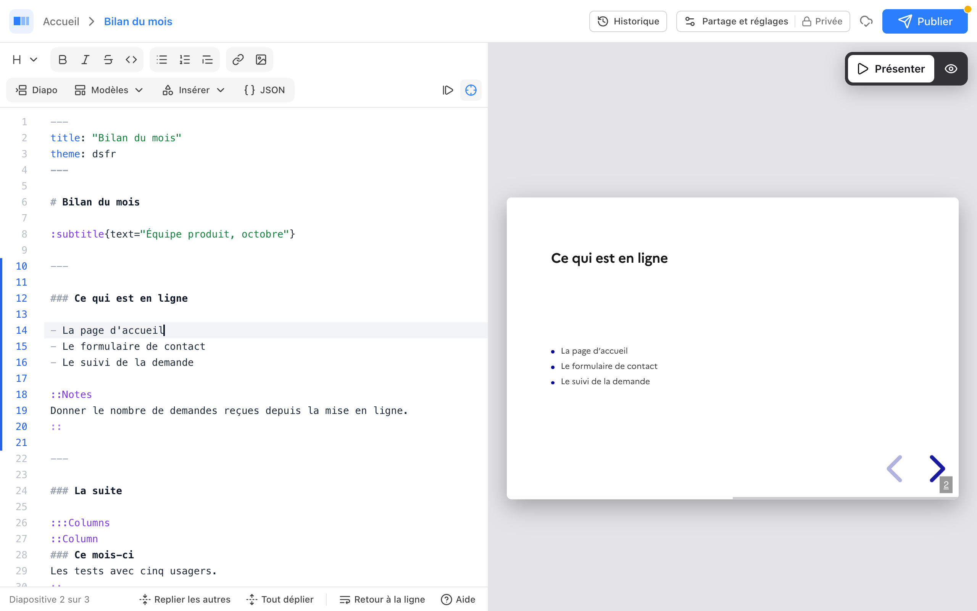Insert a hyperlink
The image size is (977, 611).
pos(238,60)
